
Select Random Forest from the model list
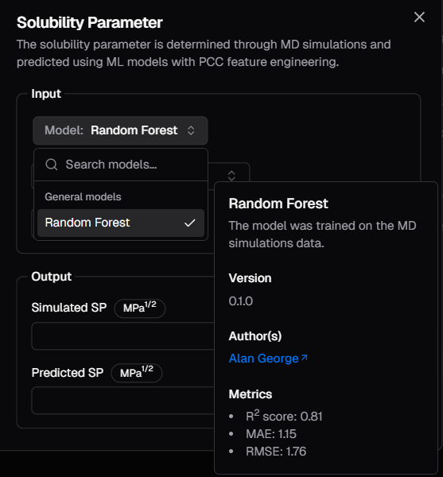tap(121, 223)
